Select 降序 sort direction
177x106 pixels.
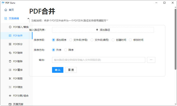click(x=65, y=50)
